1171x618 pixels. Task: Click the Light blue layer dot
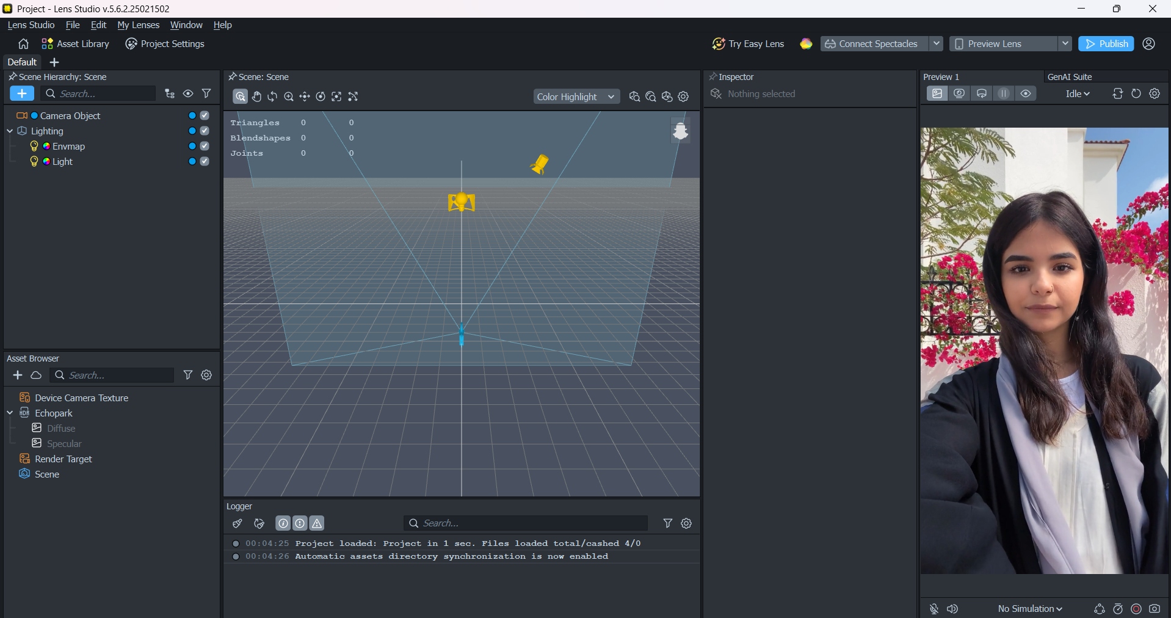click(x=192, y=161)
